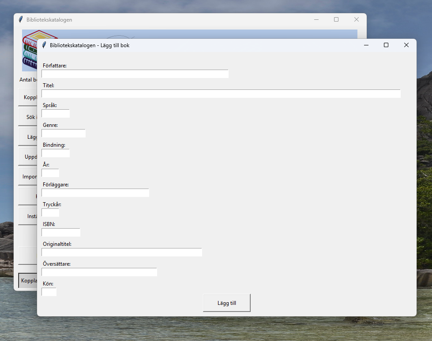
Task: Click the stacked books logo image
Action: coord(30,50)
